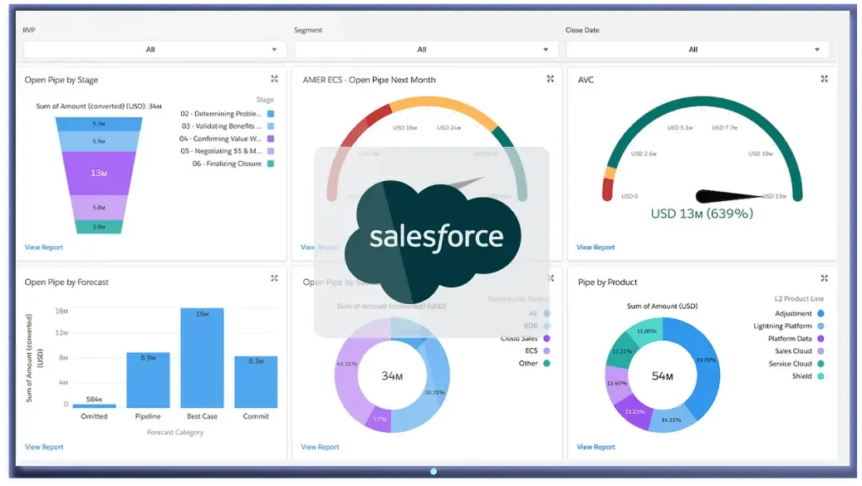Viewport: 862px width, 486px height.
Task: Click the 04 - Confirming Value color swatch
Action: point(271,139)
